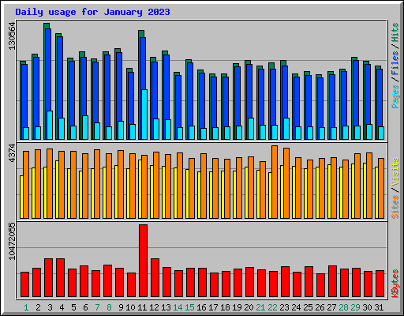Click day 11 on the date axis
404x316 pixels.
142,307
